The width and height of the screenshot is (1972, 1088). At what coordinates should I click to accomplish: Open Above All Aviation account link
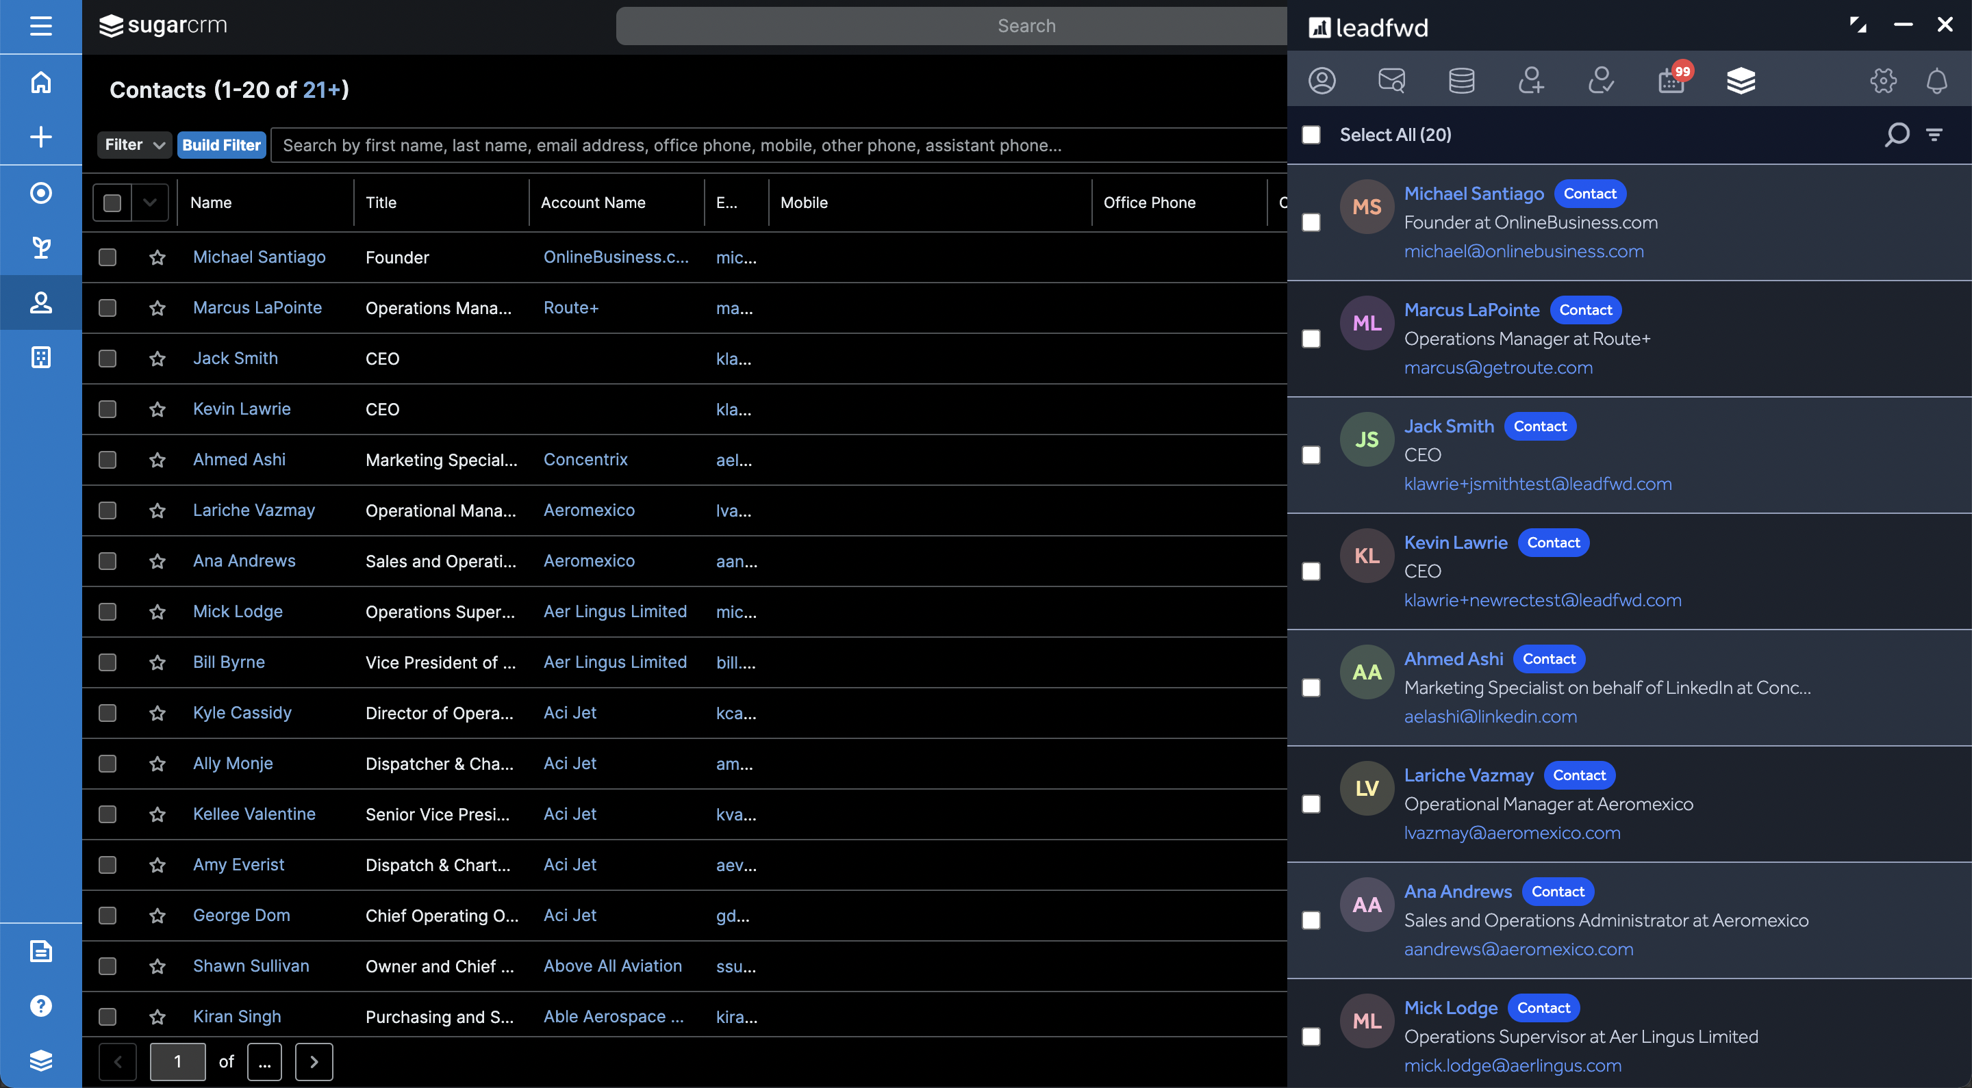pyautogui.click(x=614, y=966)
